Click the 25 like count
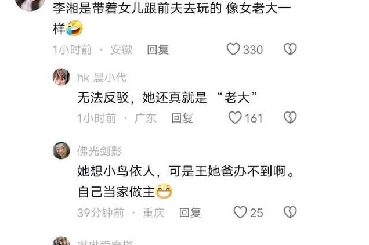The width and height of the screenshot is (369, 245). [x=256, y=213]
